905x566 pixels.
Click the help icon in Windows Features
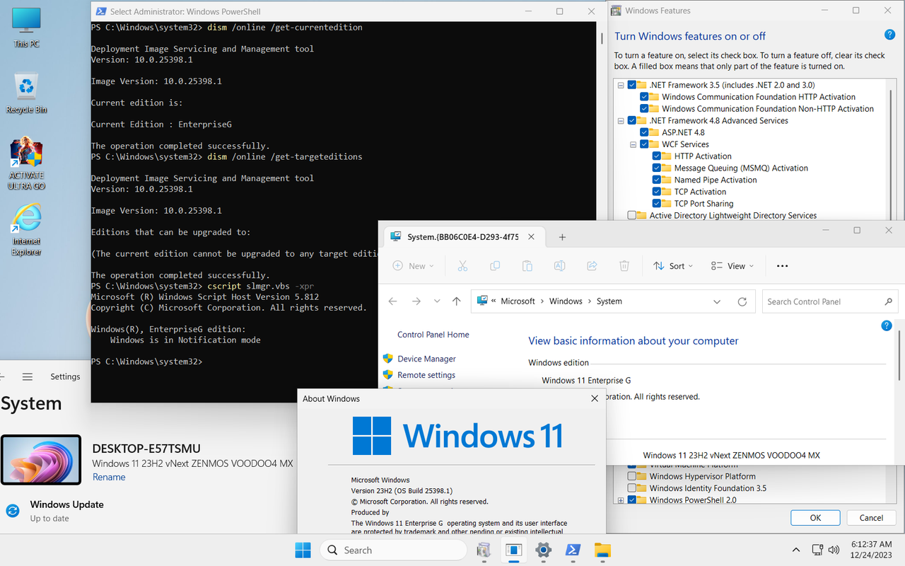[890, 35]
